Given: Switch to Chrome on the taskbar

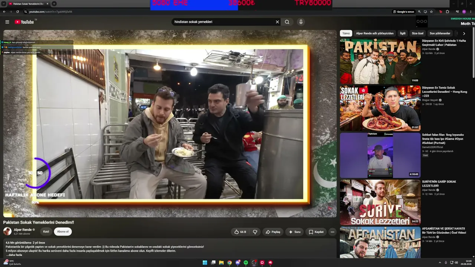Looking at the screenshot, I should (x=229, y=263).
